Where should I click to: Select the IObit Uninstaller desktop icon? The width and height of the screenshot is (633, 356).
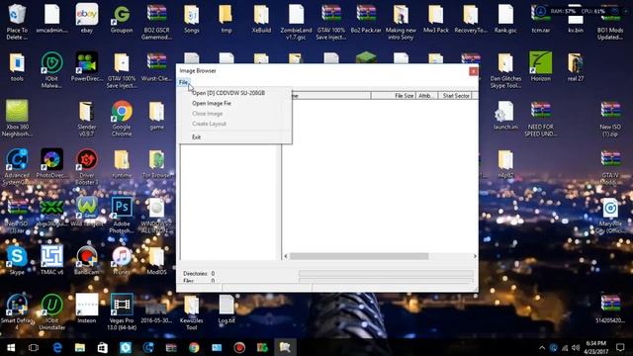51,311
